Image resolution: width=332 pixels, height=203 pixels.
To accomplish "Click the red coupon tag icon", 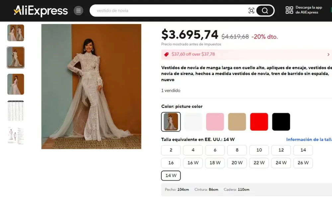I will (x=166, y=54).
